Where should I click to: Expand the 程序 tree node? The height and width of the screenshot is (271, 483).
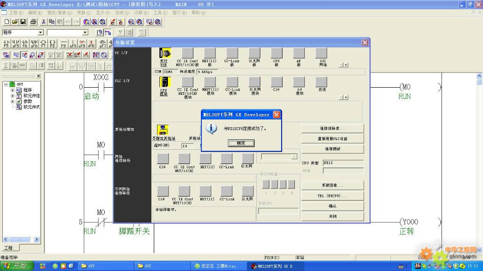click(12, 90)
